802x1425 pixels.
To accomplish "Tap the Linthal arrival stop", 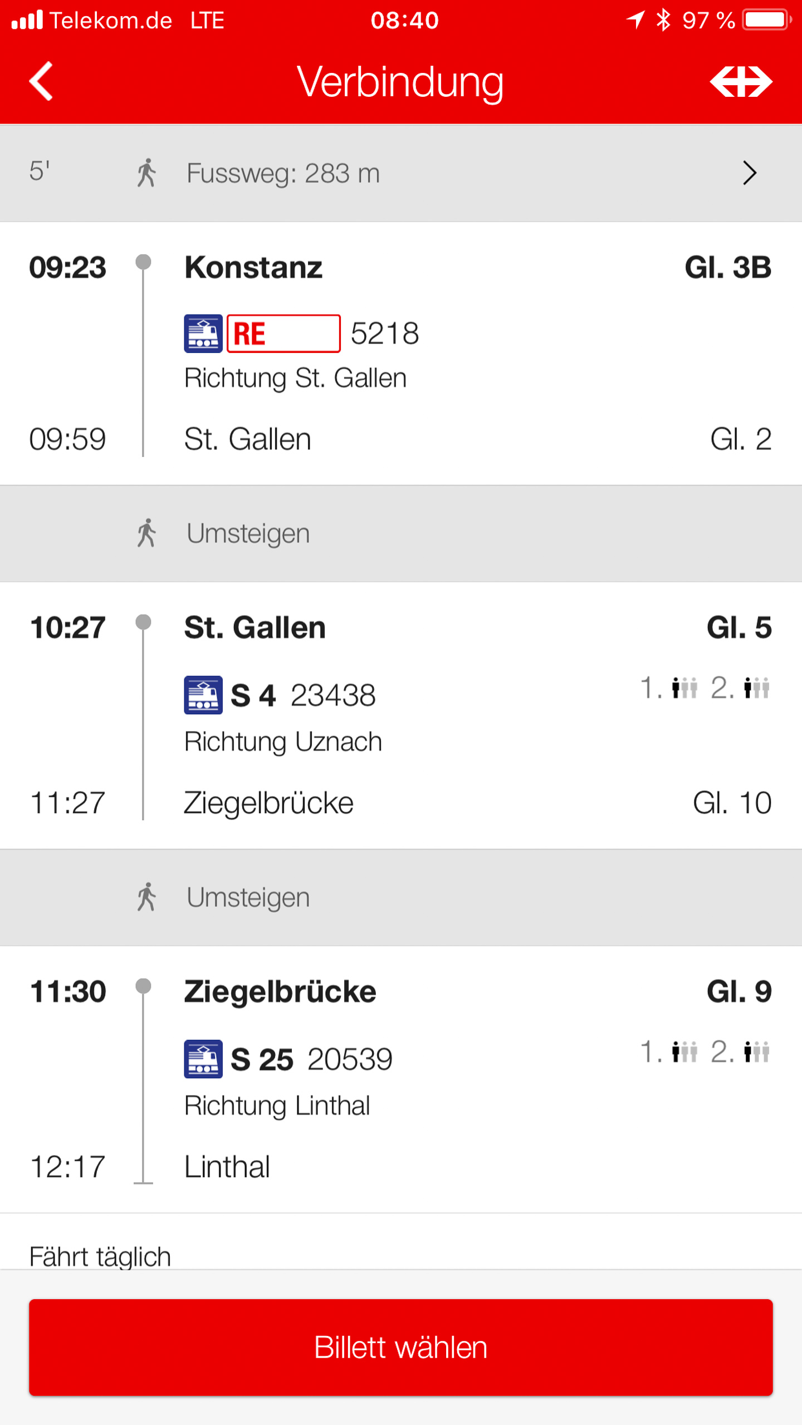I will 227,1167.
